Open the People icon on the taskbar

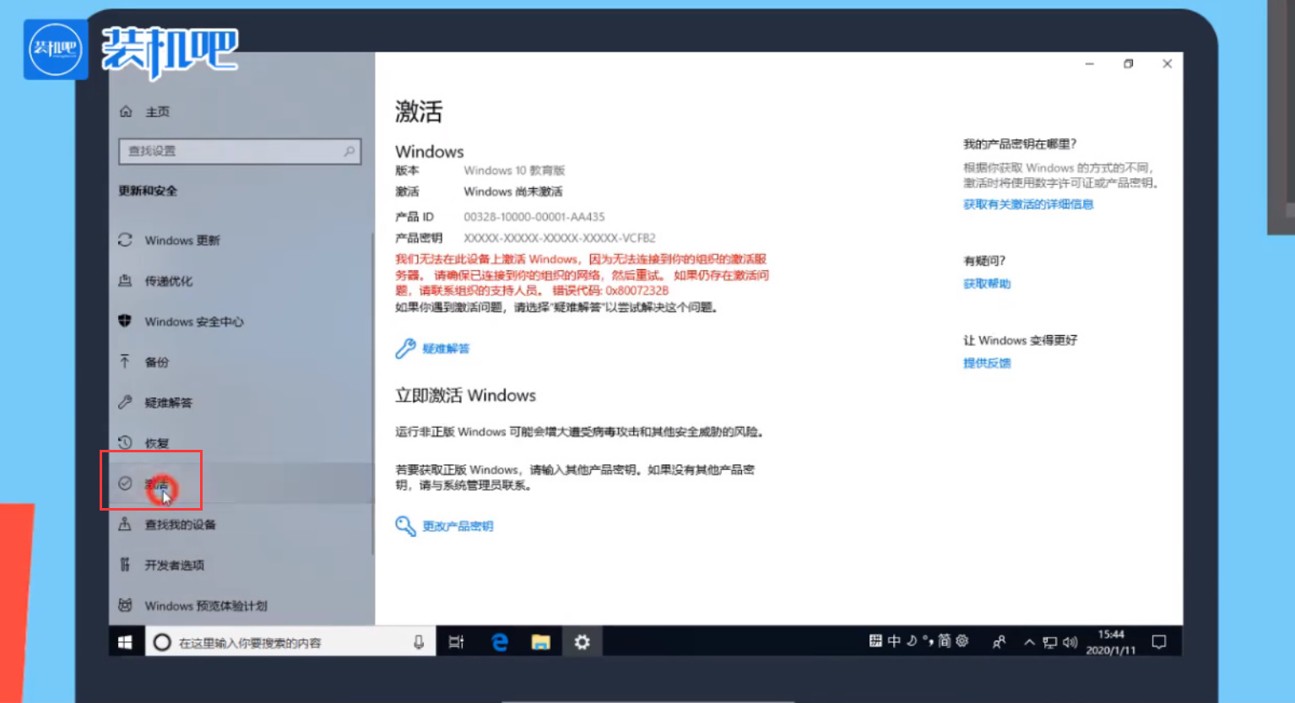pos(1000,642)
